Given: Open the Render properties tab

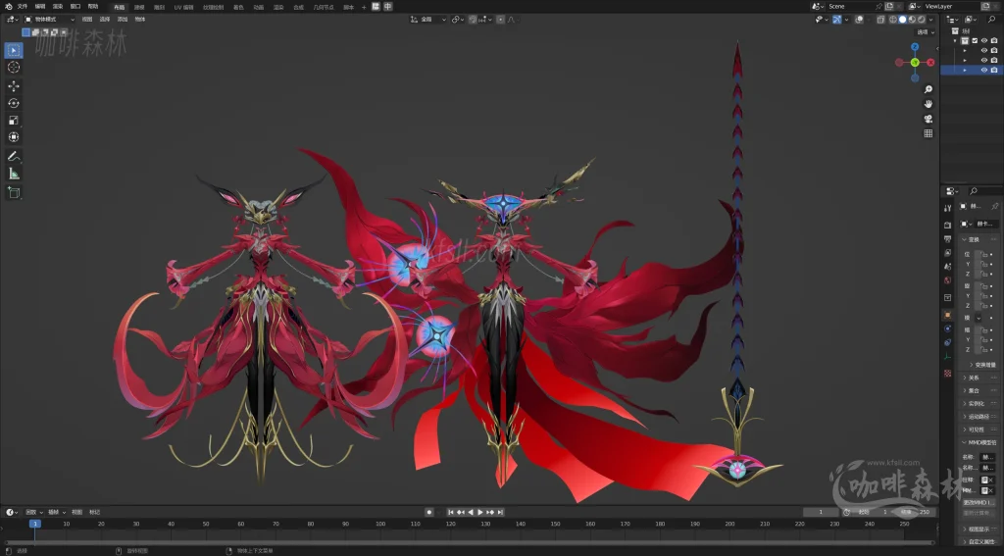Looking at the screenshot, I should (948, 225).
